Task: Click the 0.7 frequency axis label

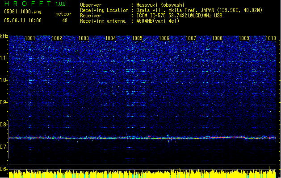Action: 3,147
